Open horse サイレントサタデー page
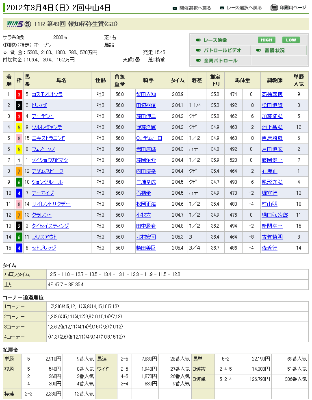 [x=51, y=204]
